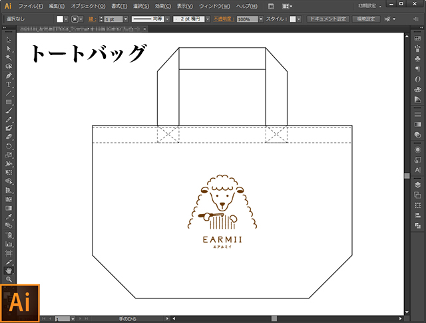Select the Blob Brush tool
The width and height of the screenshot is (426, 323).
[9, 128]
